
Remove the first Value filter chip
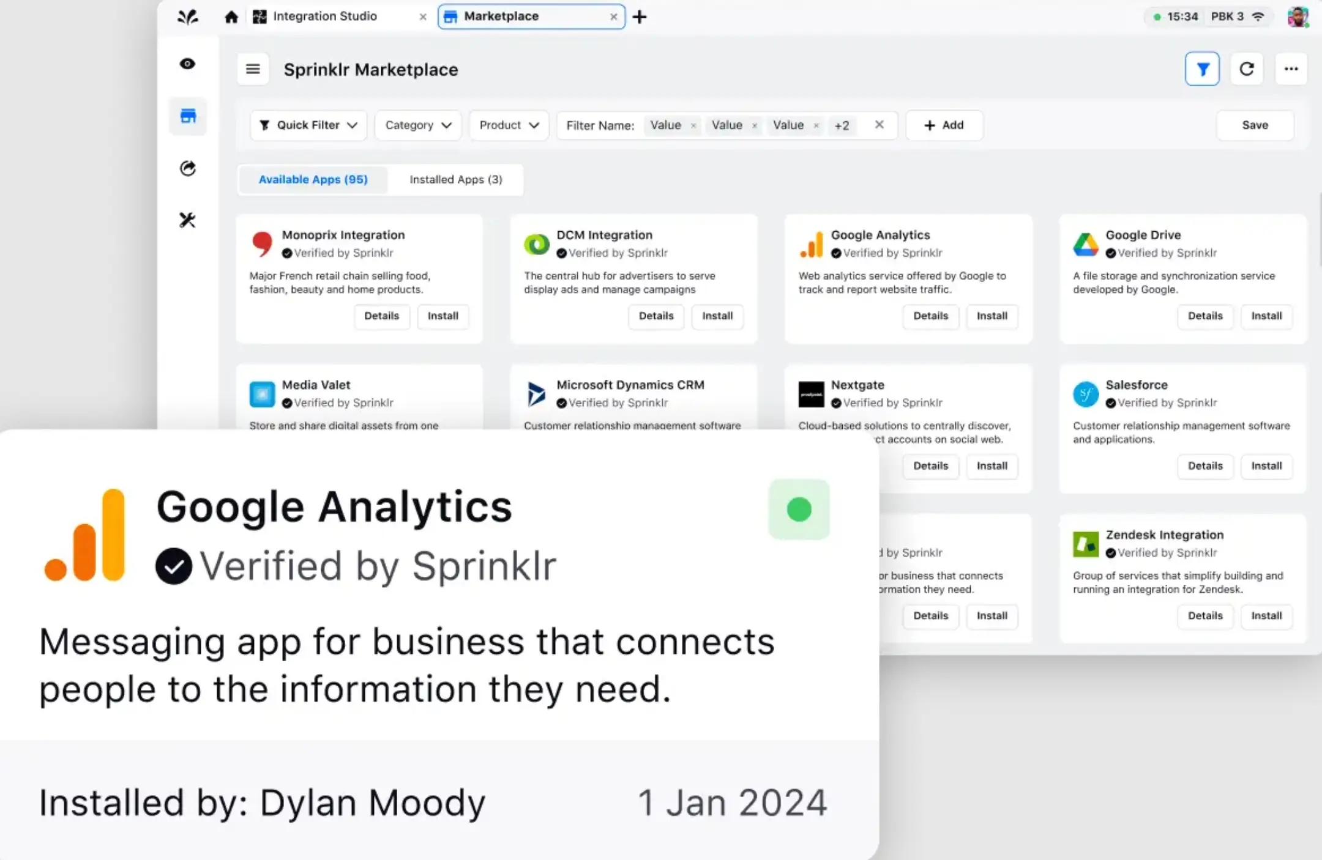(693, 126)
